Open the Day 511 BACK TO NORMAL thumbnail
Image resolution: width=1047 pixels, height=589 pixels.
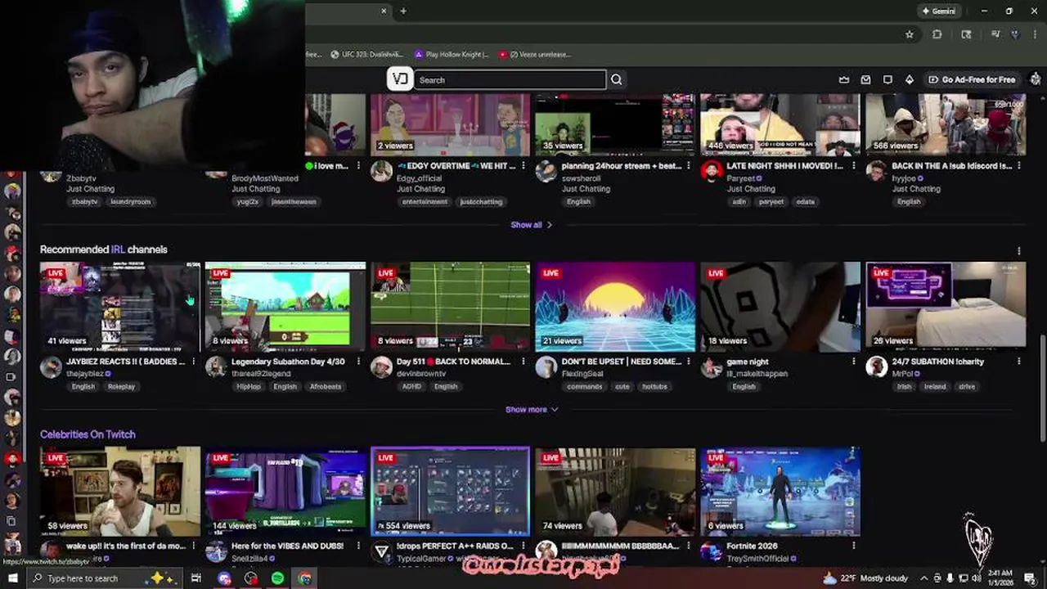pos(451,307)
